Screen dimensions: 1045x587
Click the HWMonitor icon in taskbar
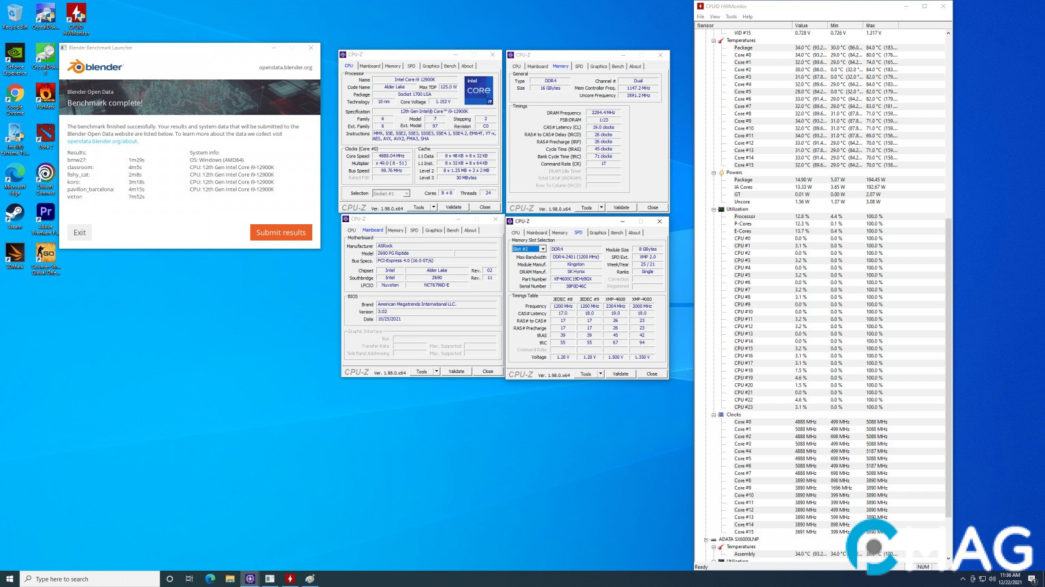pos(290,579)
